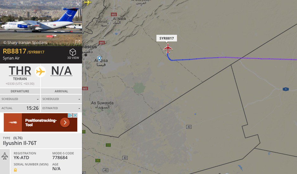Click the locked serial number padlock icon
This screenshot has width=297, height=174.
point(15,170)
